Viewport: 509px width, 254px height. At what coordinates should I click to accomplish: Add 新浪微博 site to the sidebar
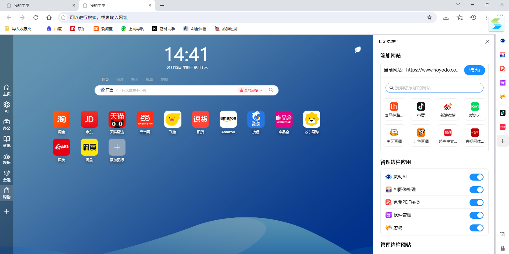[x=448, y=109]
